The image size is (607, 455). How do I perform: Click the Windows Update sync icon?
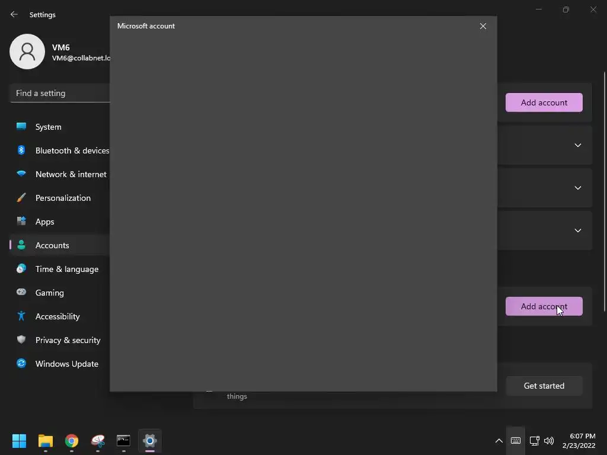pyautogui.click(x=21, y=363)
